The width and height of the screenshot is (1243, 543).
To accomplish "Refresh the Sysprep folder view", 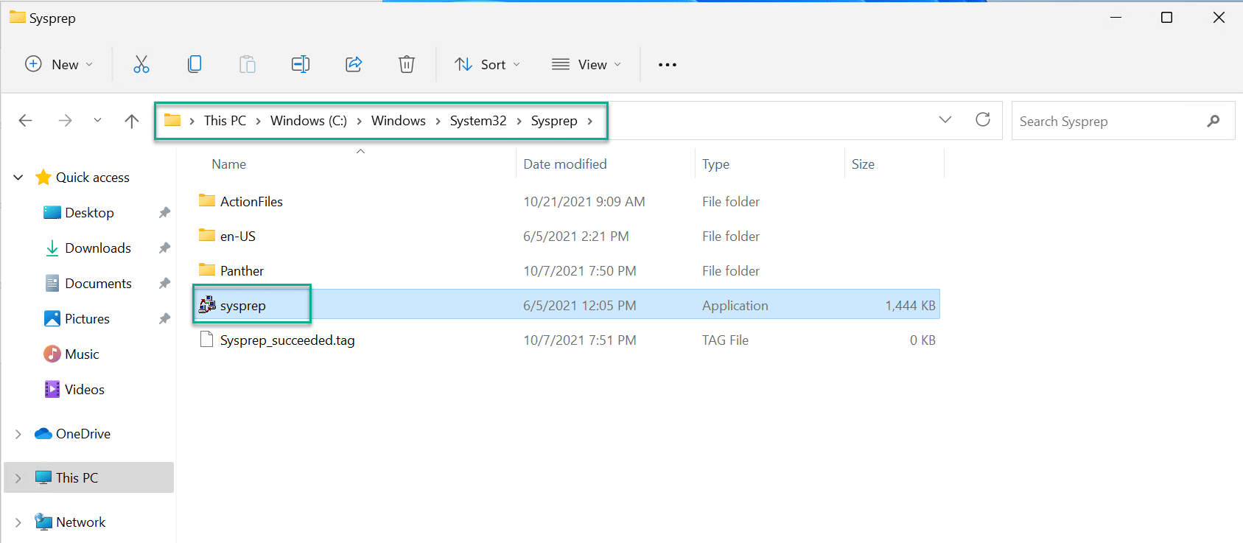I will pos(983,119).
